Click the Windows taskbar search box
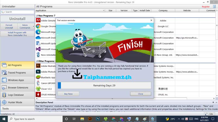The width and height of the screenshot is (218, 122). click(x=35, y=119)
